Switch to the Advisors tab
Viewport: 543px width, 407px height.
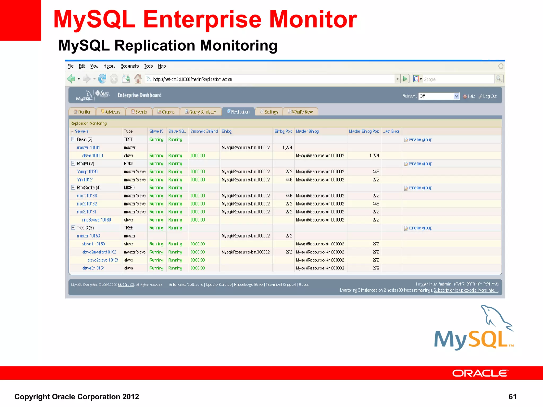pyautogui.click(x=111, y=112)
